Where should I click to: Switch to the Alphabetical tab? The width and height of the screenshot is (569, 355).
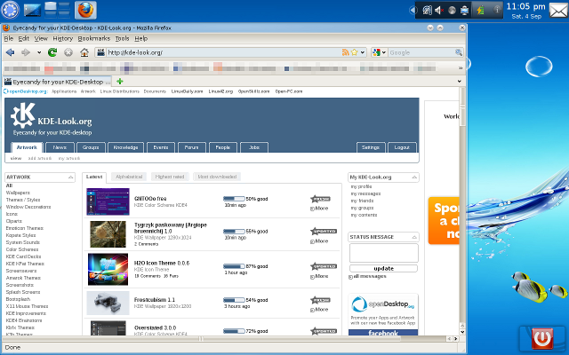pos(129,177)
